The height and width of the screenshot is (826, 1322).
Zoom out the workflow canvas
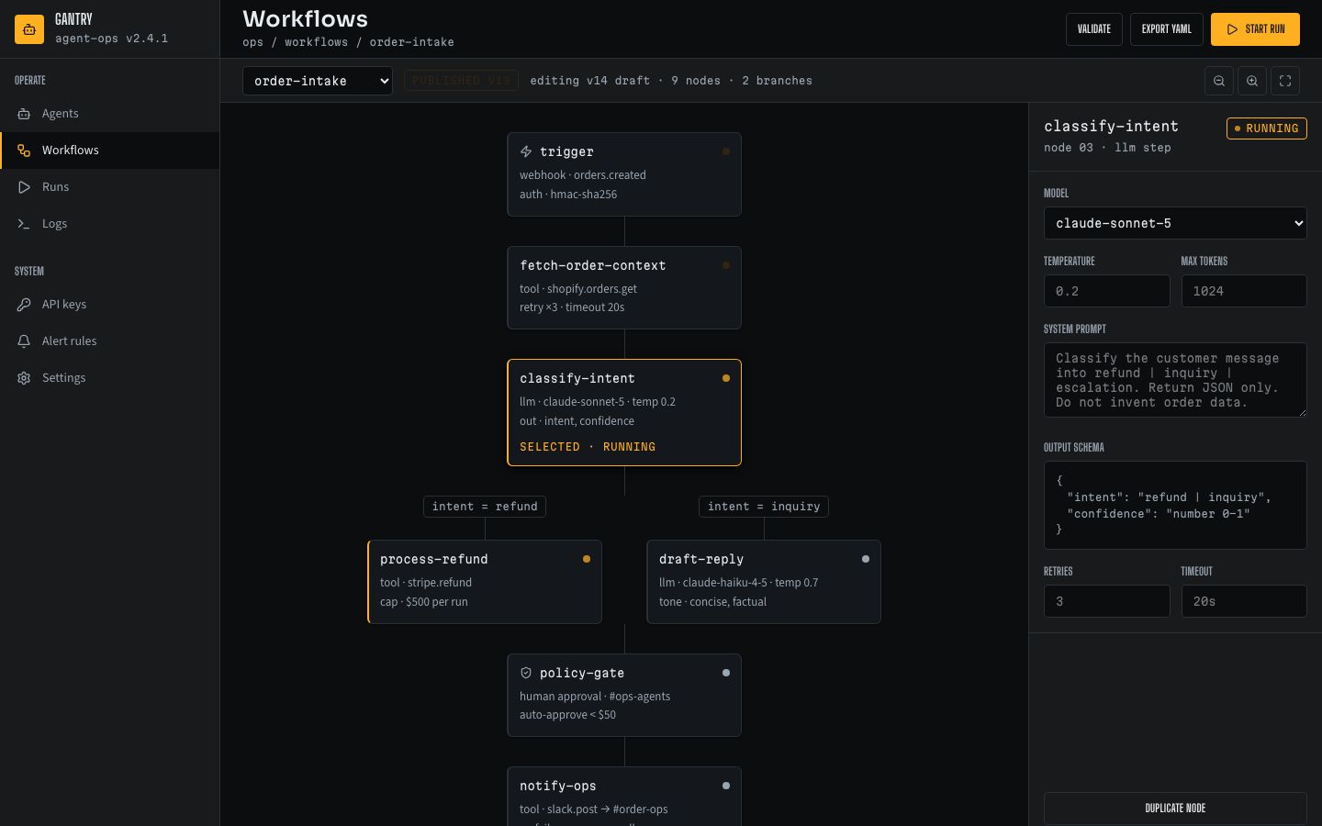coord(1219,81)
